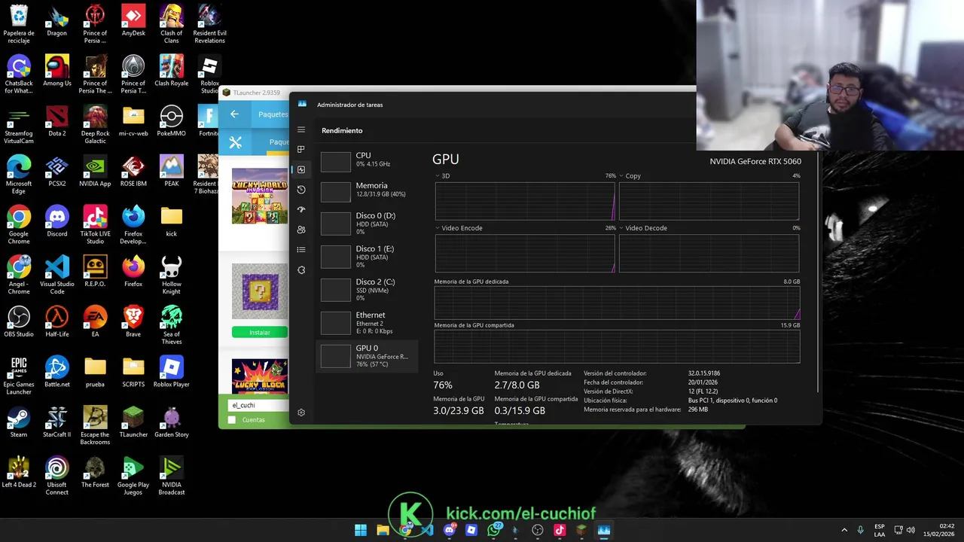Image resolution: width=964 pixels, height=542 pixels.
Task: Select PokeMMO desktop icon
Action: click(x=172, y=120)
